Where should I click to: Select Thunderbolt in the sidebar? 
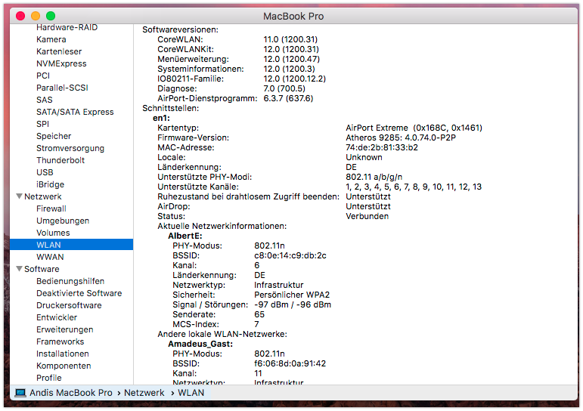pyautogui.click(x=60, y=160)
